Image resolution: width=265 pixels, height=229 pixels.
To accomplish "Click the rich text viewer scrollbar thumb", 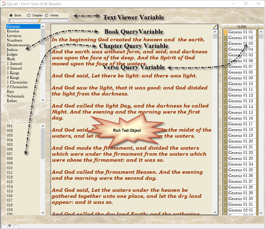I will coord(215,36).
